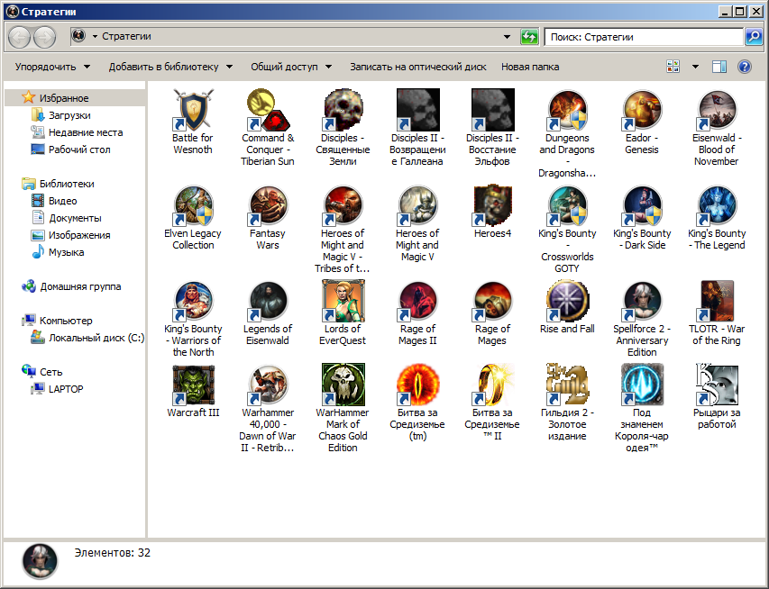Select the Eador - Genesis shortcut
The image size is (769, 589).
point(642,122)
